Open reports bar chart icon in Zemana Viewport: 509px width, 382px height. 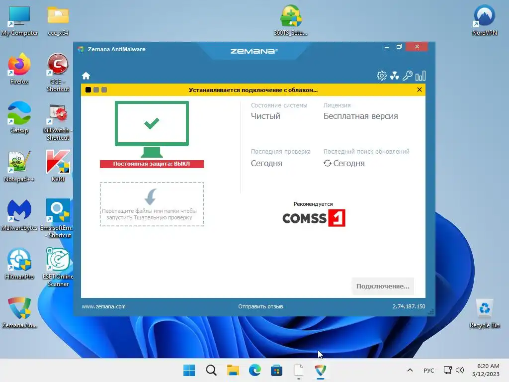point(421,76)
